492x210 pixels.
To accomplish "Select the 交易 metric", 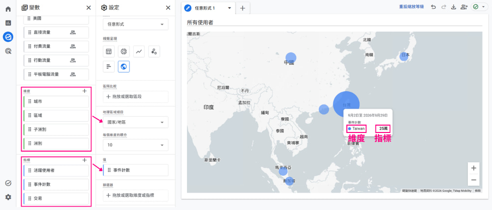I will click(x=56, y=198).
